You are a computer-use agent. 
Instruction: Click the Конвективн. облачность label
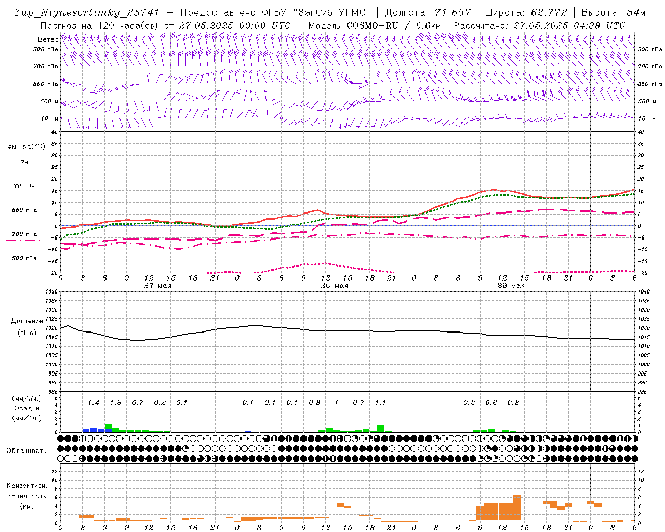26,491
